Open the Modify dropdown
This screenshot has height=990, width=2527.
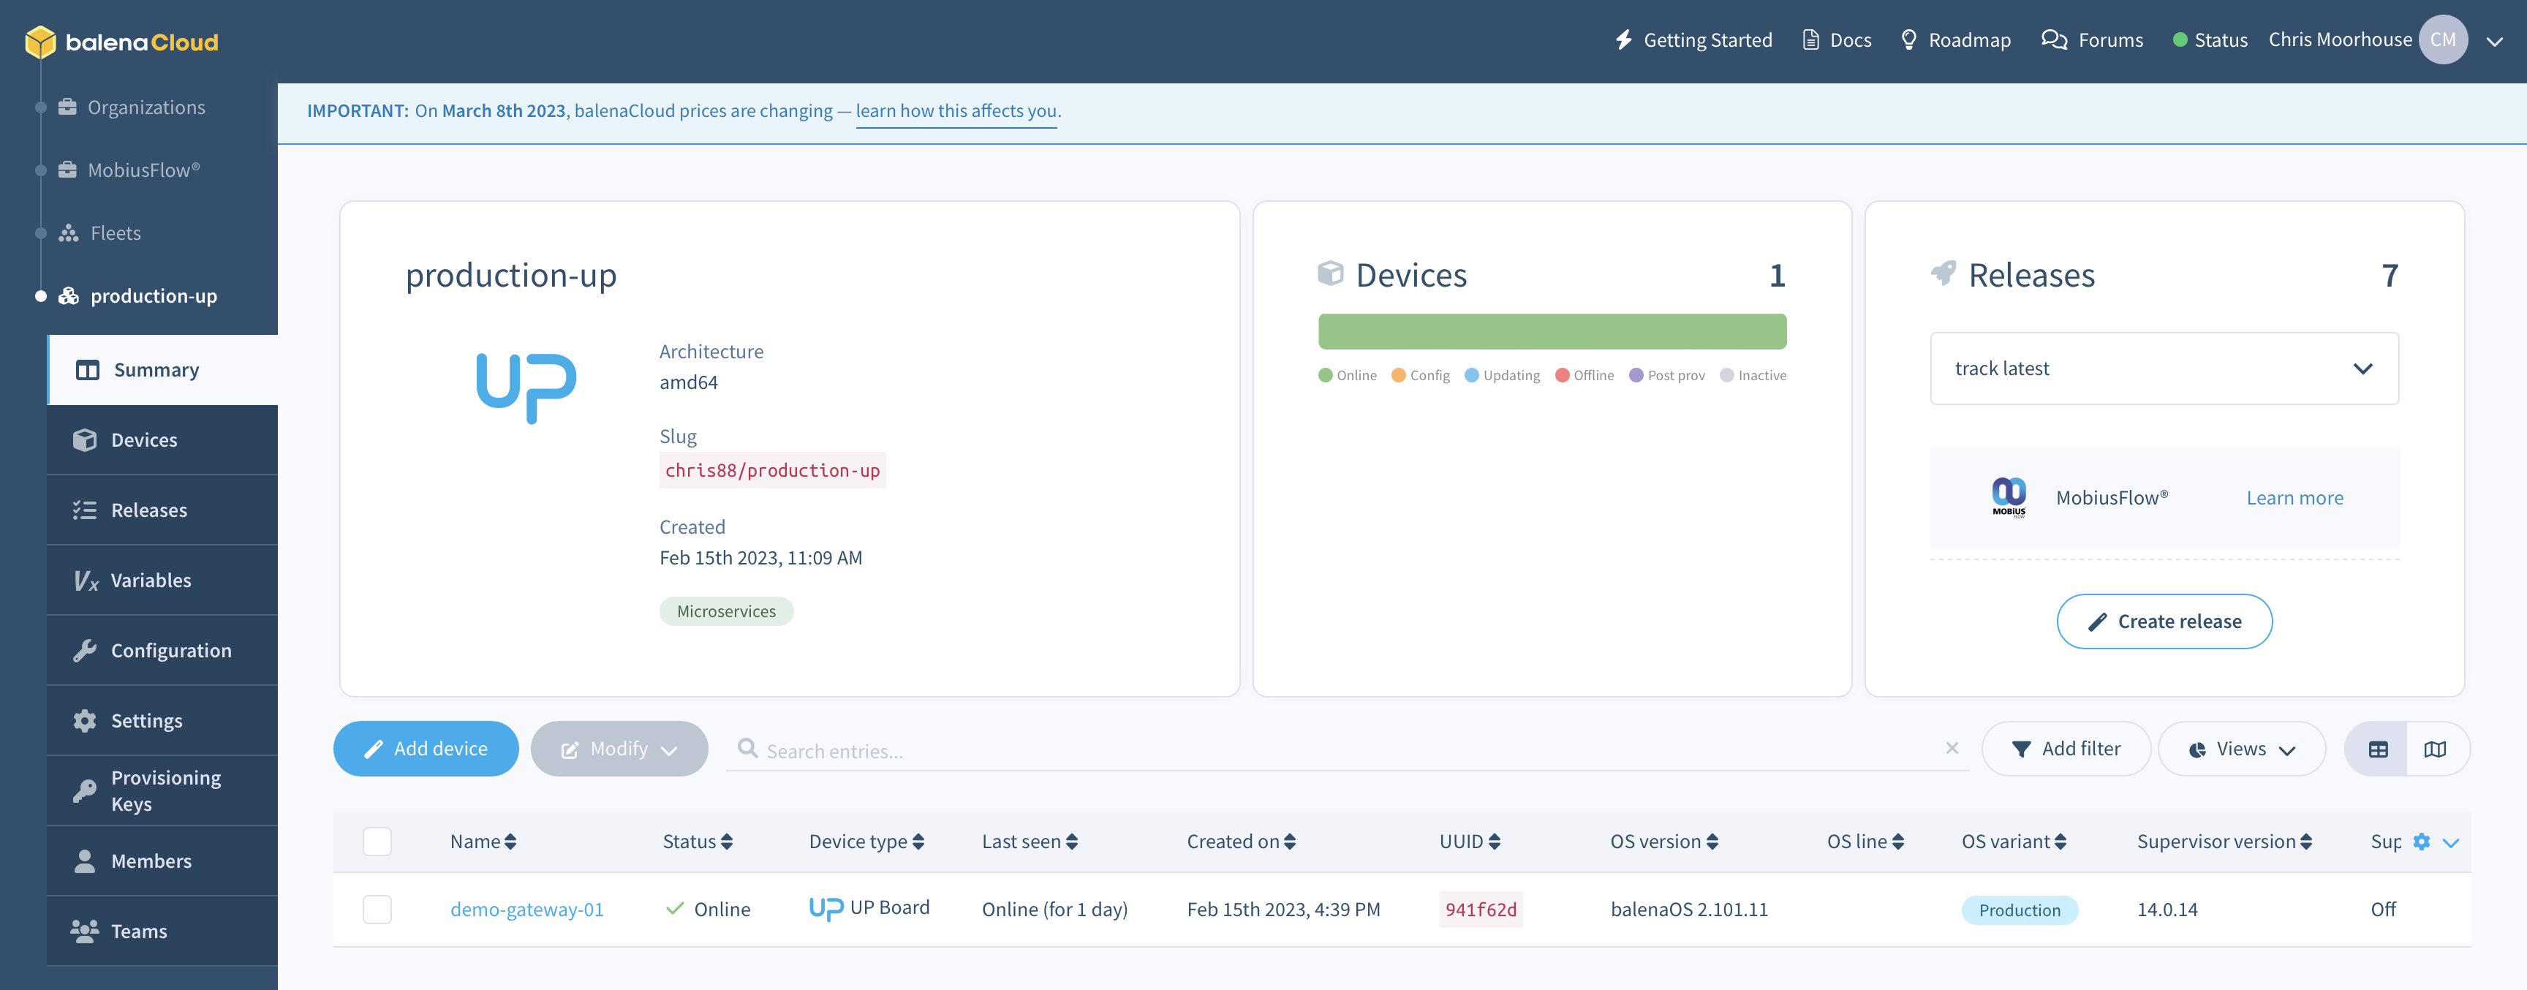pyautogui.click(x=619, y=749)
